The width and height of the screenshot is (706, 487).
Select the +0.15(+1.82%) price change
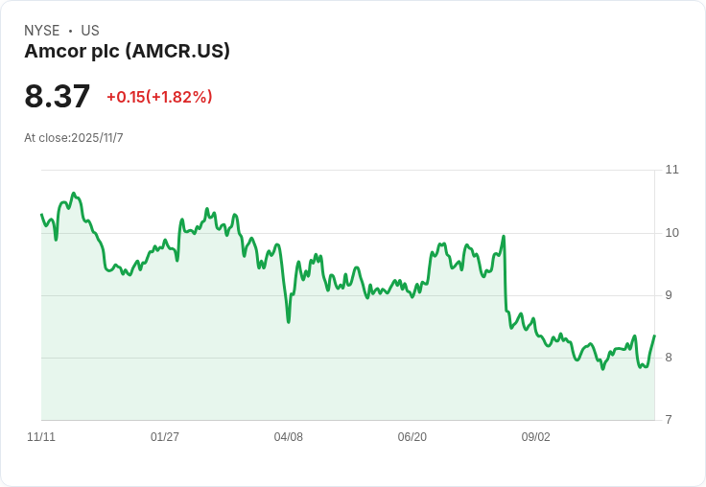[159, 97]
